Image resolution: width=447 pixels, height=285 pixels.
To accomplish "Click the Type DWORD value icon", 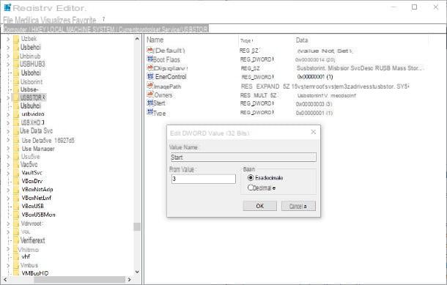I will [x=150, y=112].
